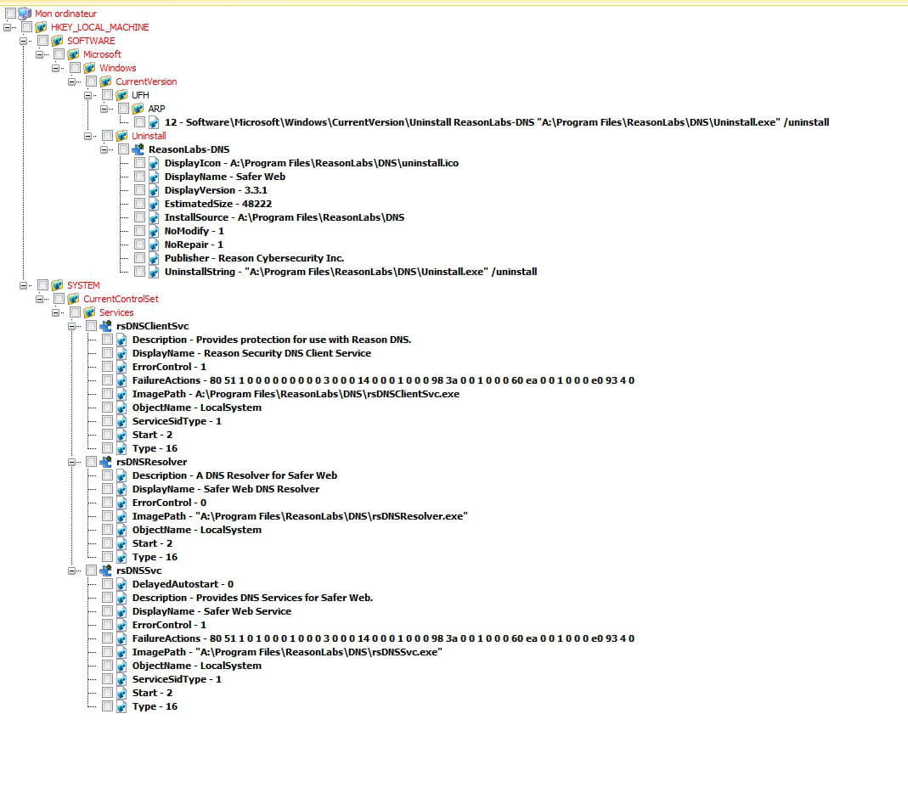Click icon of rsDNSResolver ErrorControl - 0
Viewport: 908px width, 787px height.
click(121, 503)
